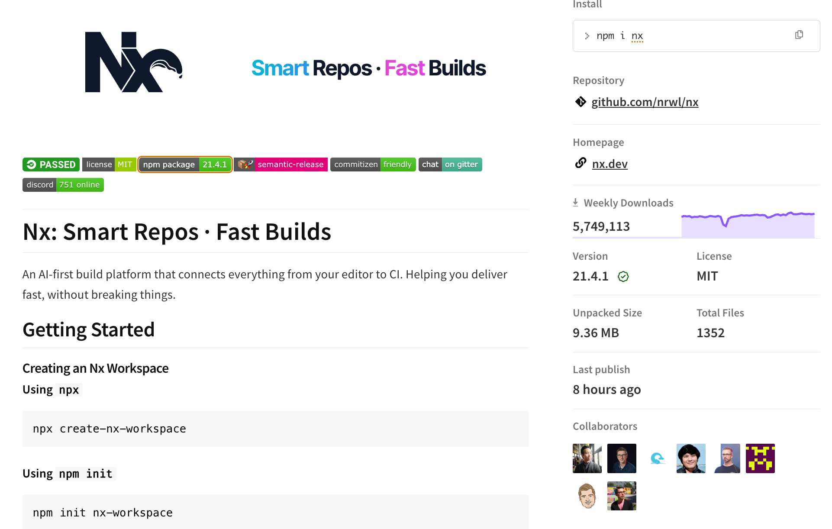The width and height of the screenshot is (832, 529).
Task: Open the pixel-art collaborator avatar
Action: [760, 458]
